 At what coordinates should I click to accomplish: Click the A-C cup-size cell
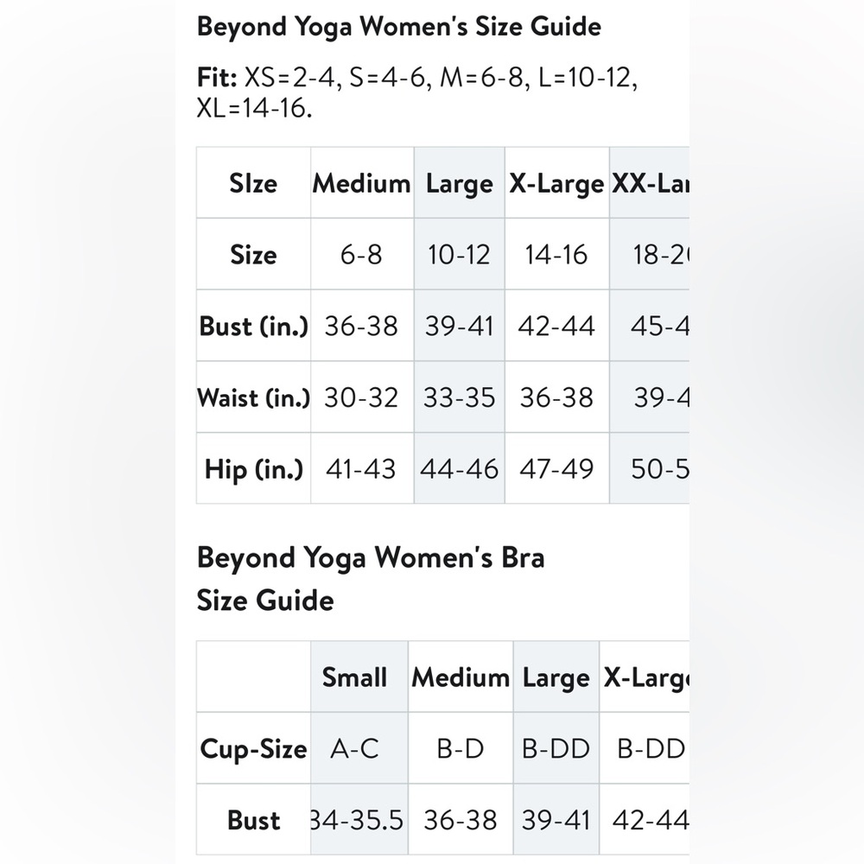pyautogui.click(x=359, y=747)
